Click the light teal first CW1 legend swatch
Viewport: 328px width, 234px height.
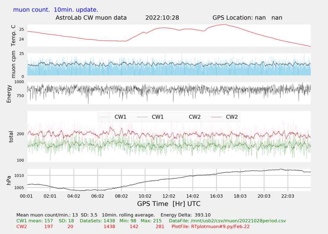click(105, 117)
